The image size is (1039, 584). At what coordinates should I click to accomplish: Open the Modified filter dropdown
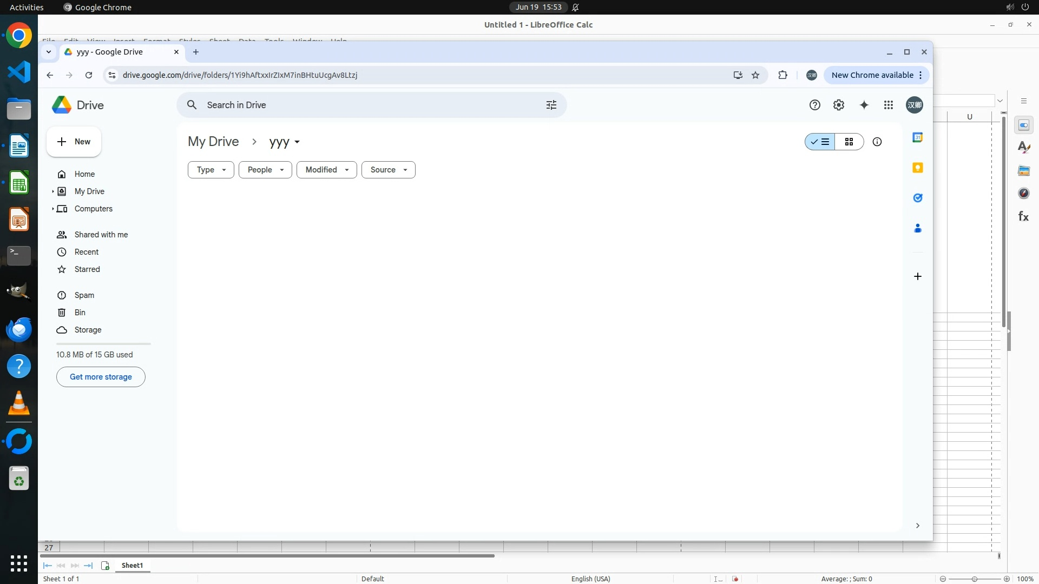326,170
